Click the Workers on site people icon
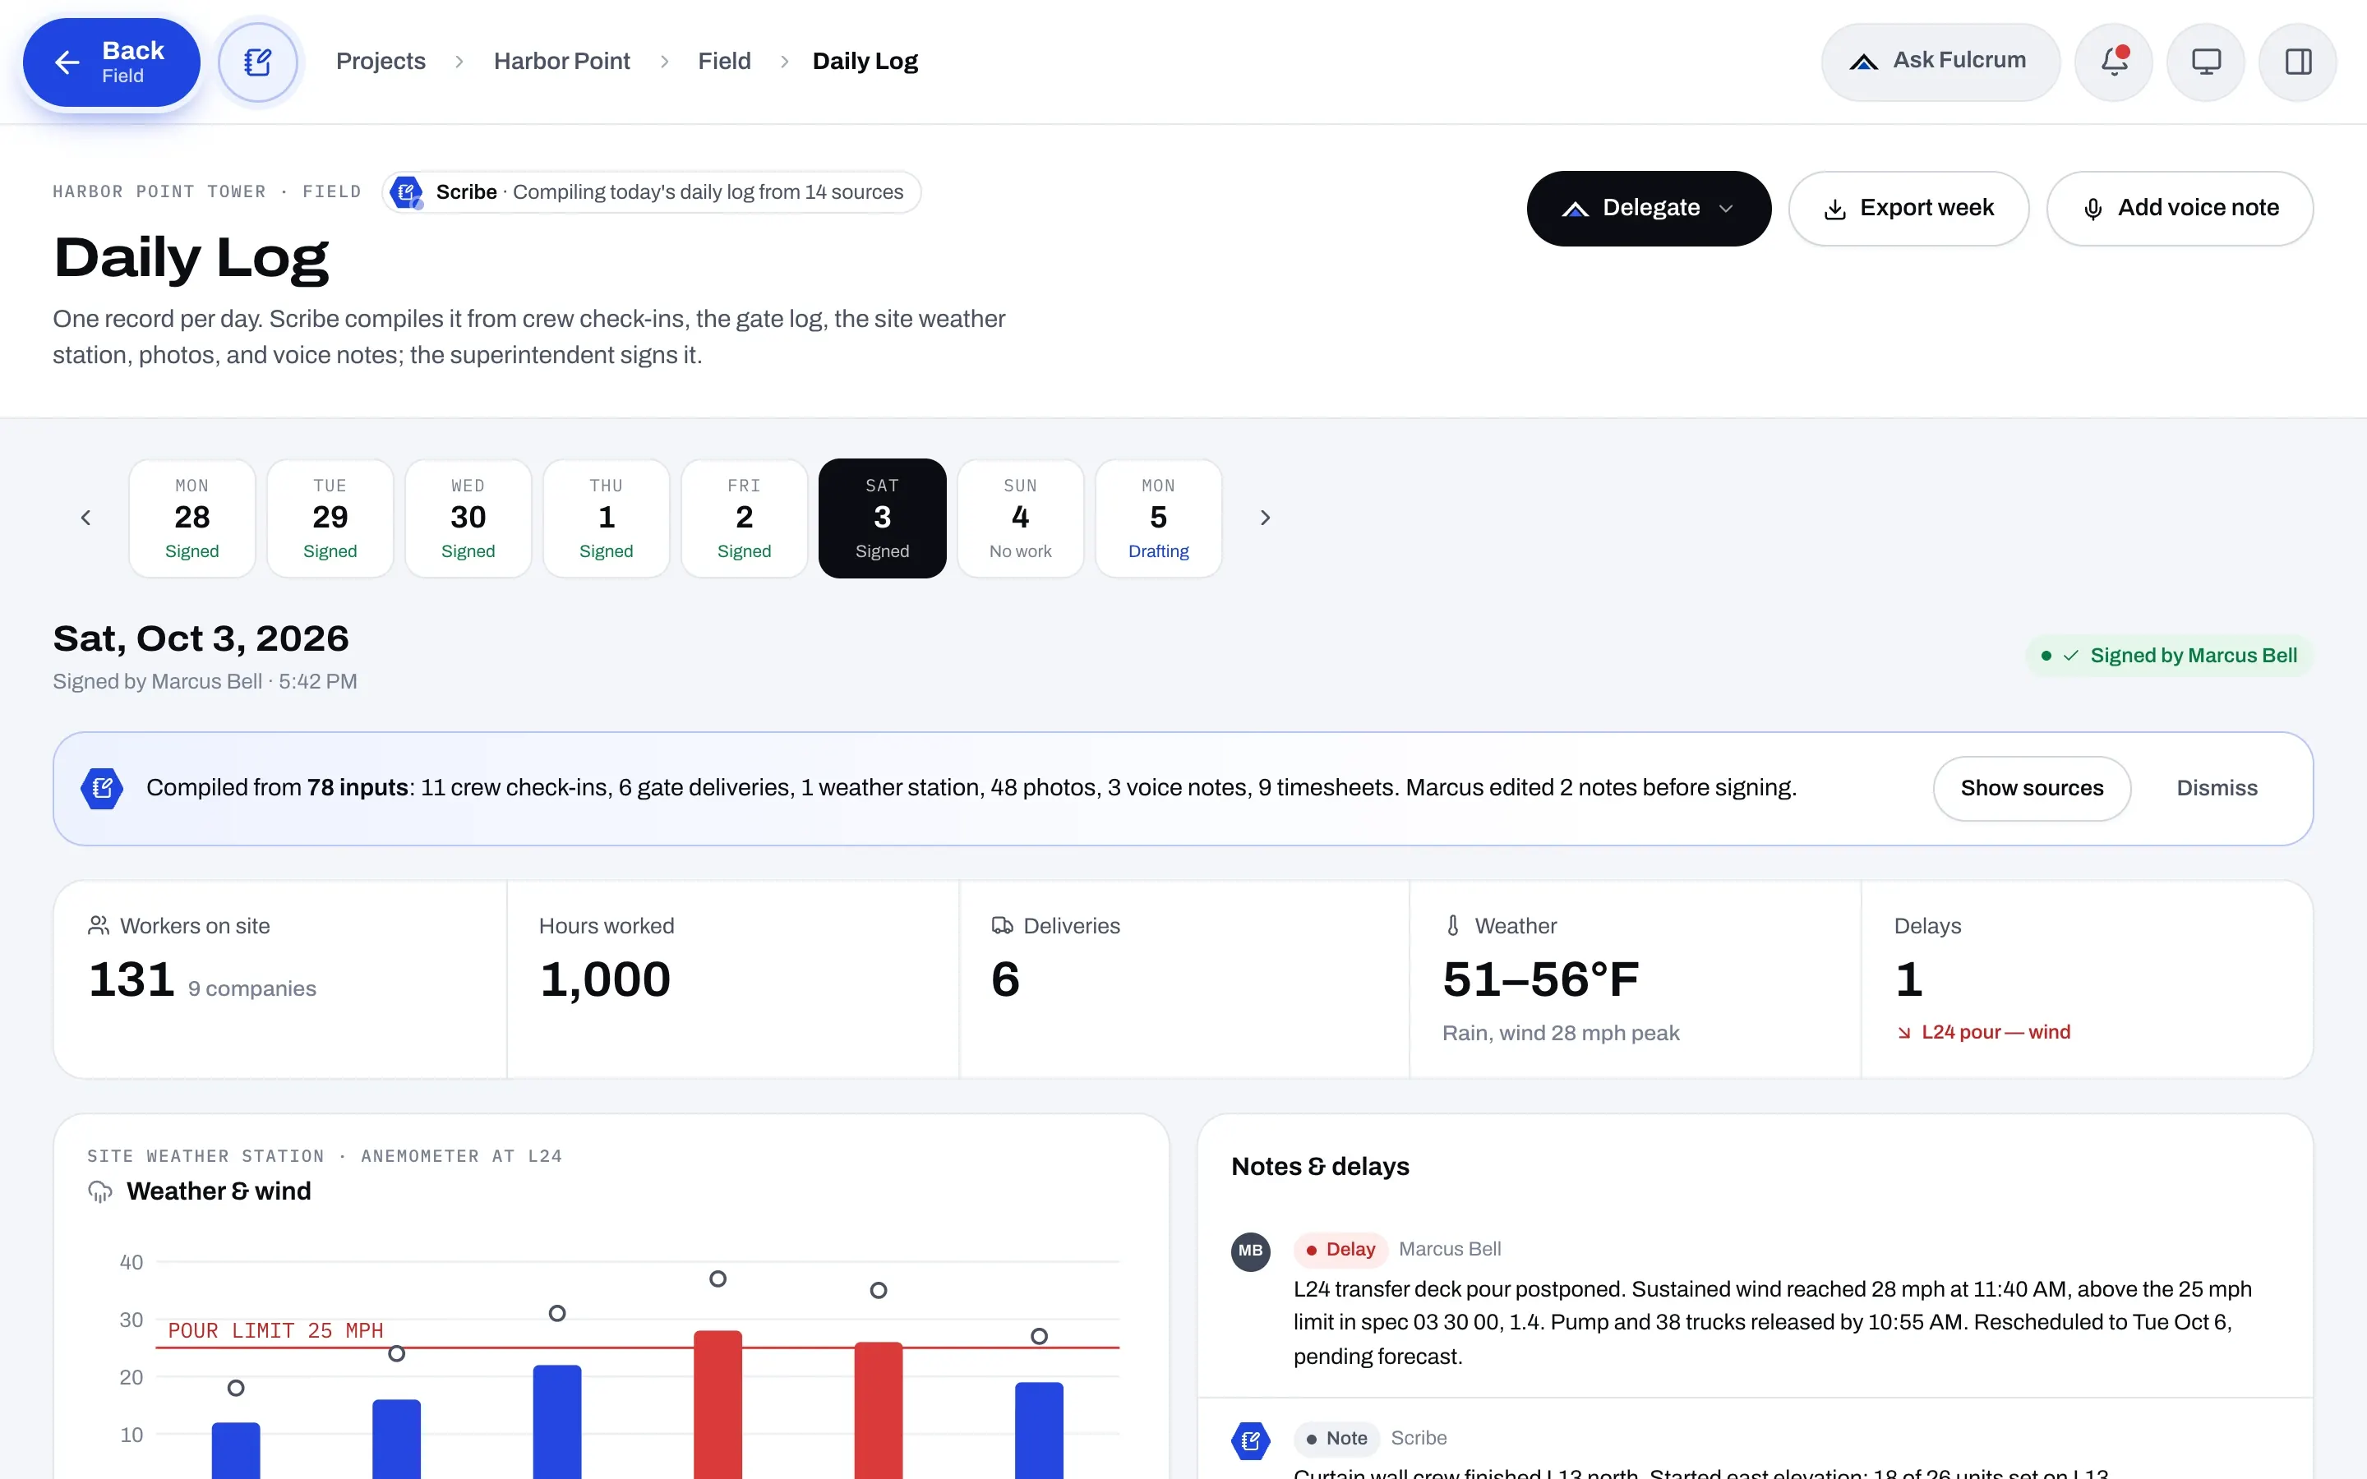The image size is (2367, 1479). (x=99, y=925)
